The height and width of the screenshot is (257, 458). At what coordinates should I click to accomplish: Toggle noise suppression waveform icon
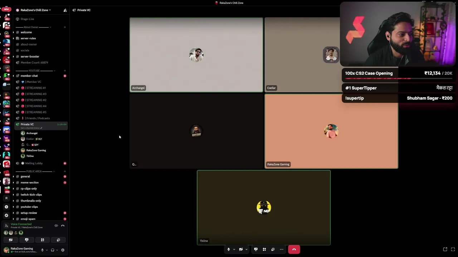point(56,226)
